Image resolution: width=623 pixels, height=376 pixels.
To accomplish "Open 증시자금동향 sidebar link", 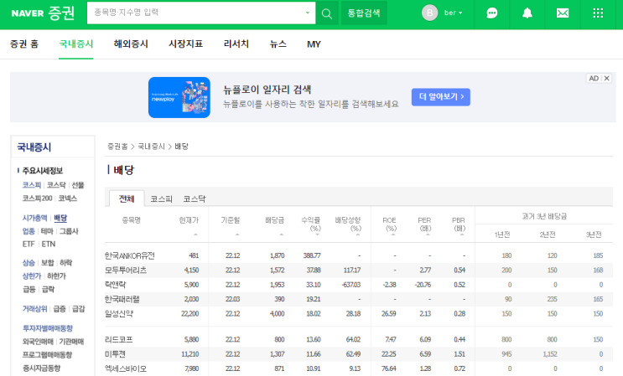I will (x=41, y=368).
